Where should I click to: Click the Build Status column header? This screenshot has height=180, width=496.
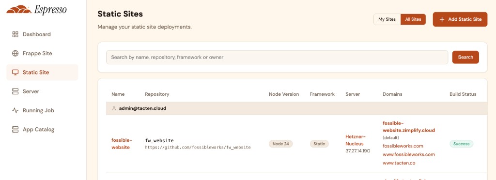click(463, 94)
